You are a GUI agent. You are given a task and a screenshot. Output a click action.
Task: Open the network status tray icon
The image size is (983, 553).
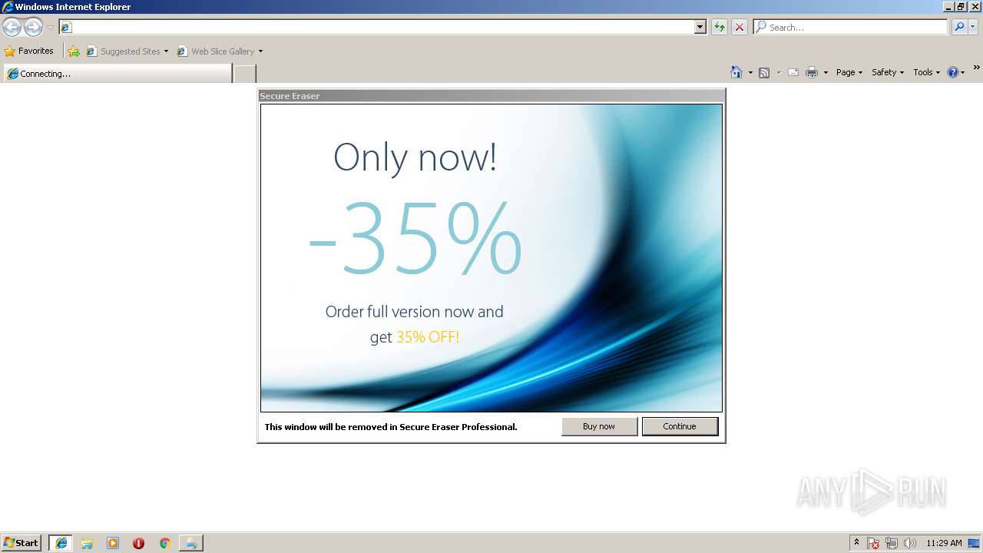tap(892, 543)
